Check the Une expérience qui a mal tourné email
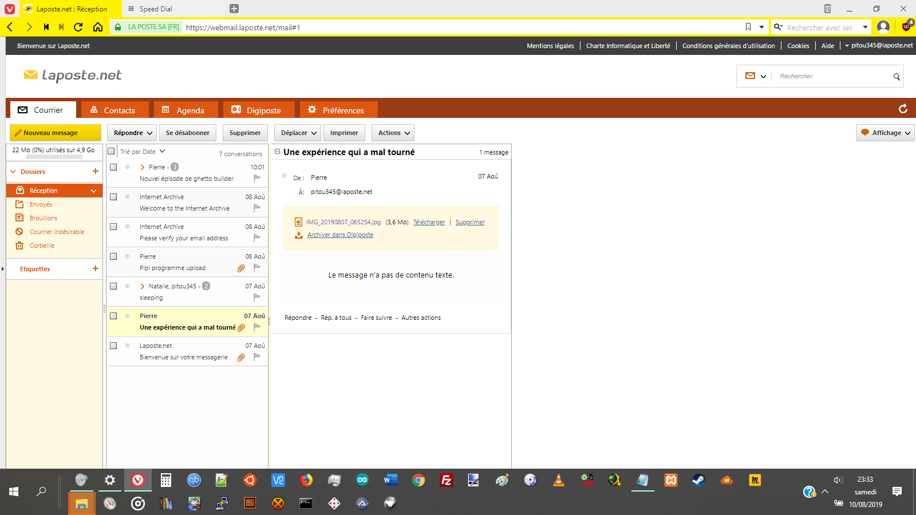 pos(113,316)
